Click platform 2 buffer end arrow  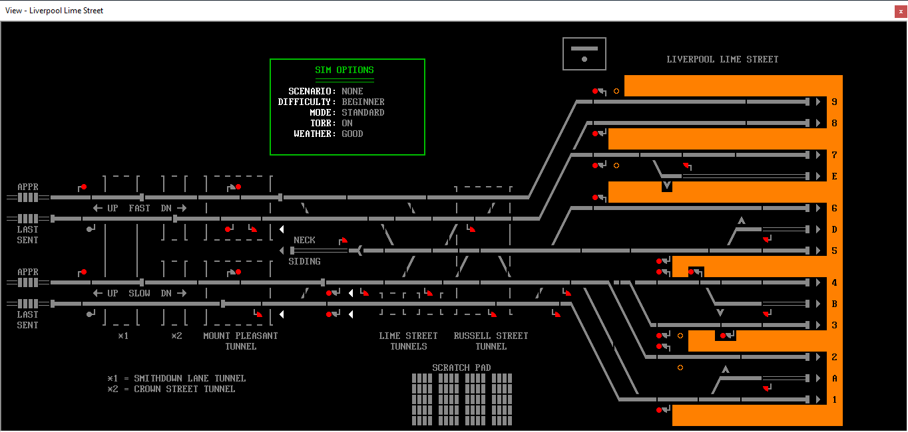tap(818, 357)
